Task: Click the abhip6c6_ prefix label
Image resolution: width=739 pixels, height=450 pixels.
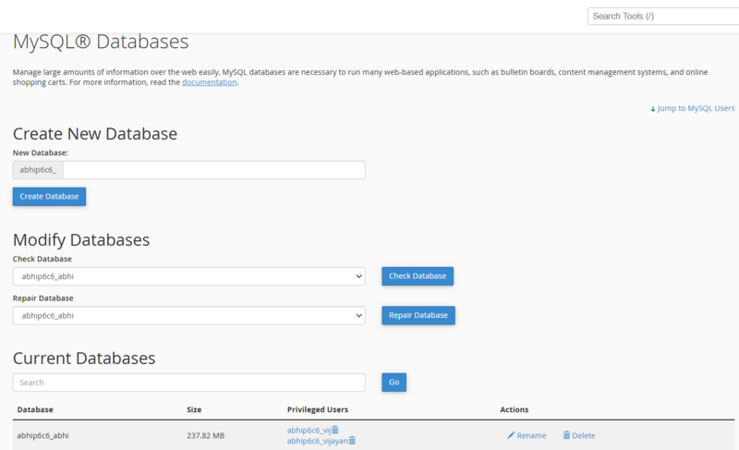Action: (38, 170)
